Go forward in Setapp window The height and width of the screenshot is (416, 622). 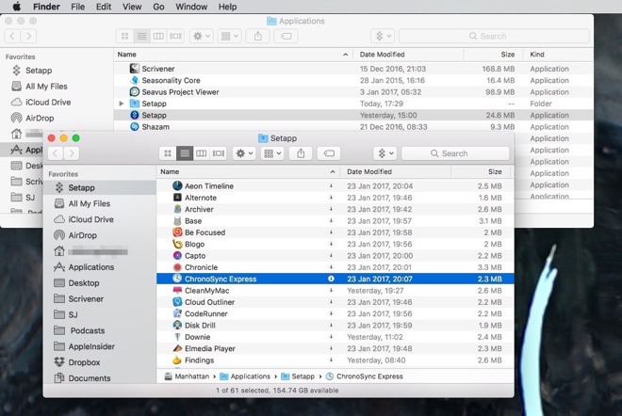(x=72, y=153)
